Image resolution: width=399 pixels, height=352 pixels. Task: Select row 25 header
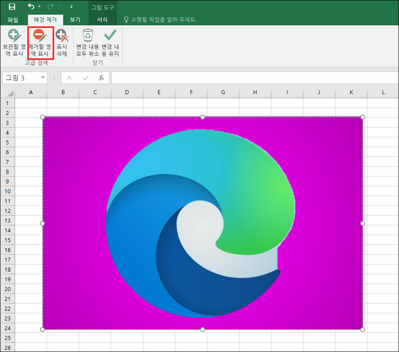(x=8, y=338)
